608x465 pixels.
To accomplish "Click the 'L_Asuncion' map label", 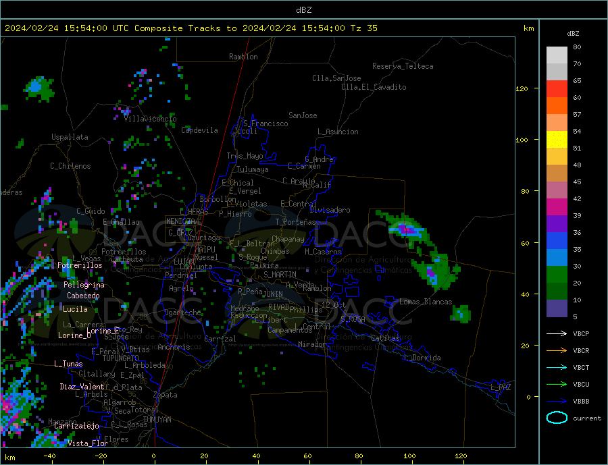I will coord(338,132).
